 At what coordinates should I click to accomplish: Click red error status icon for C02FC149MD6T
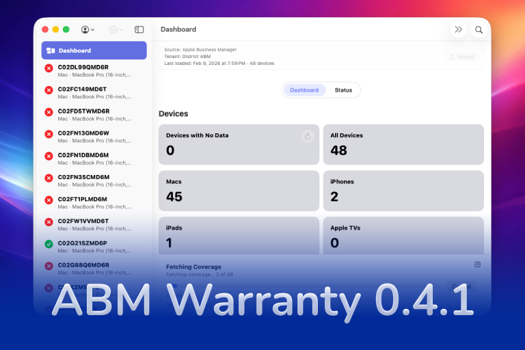click(x=49, y=90)
